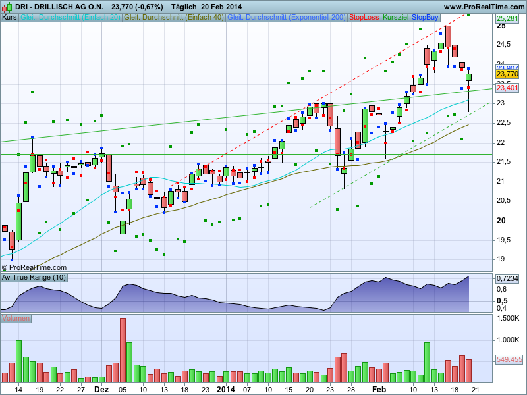Screen dimensions: 527x395
Task: Click the 05 date label on time axis
Action: pos(123,390)
